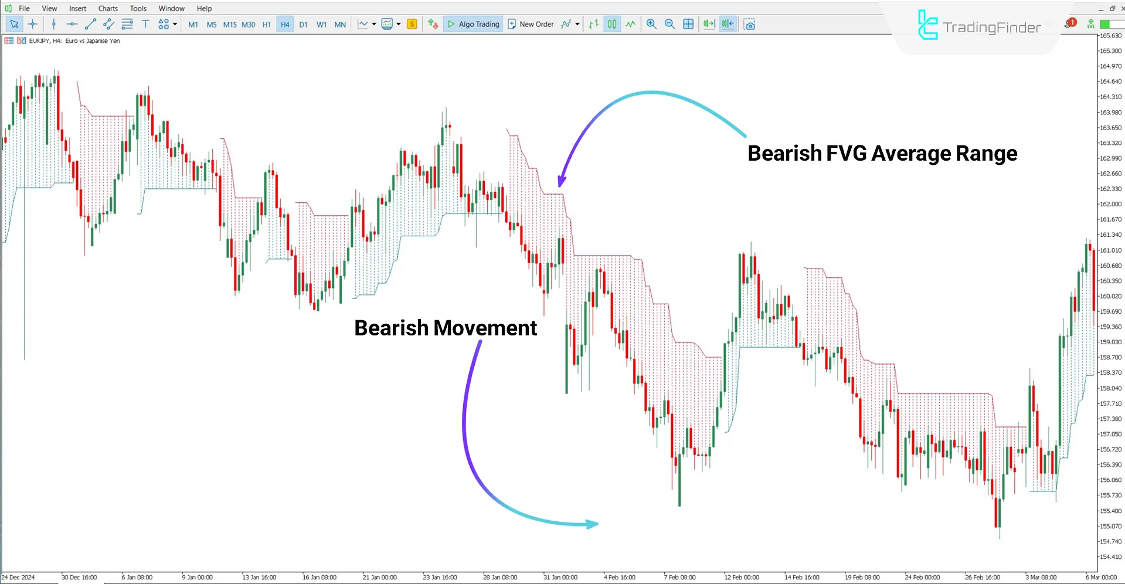Click the 31 Jan 00:00 time label

tap(560, 578)
